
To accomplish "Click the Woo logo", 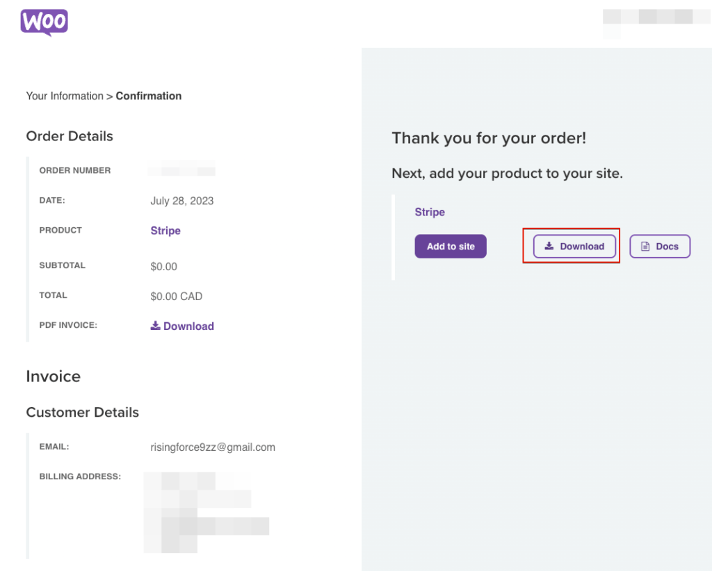I will 44,22.
